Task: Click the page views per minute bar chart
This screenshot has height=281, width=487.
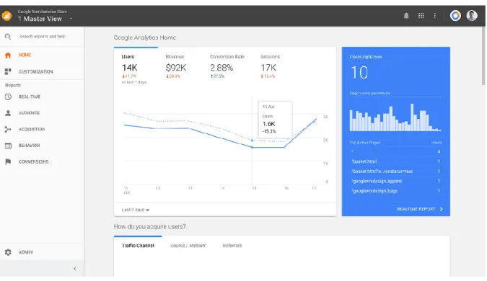Action: tap(395, 117)
